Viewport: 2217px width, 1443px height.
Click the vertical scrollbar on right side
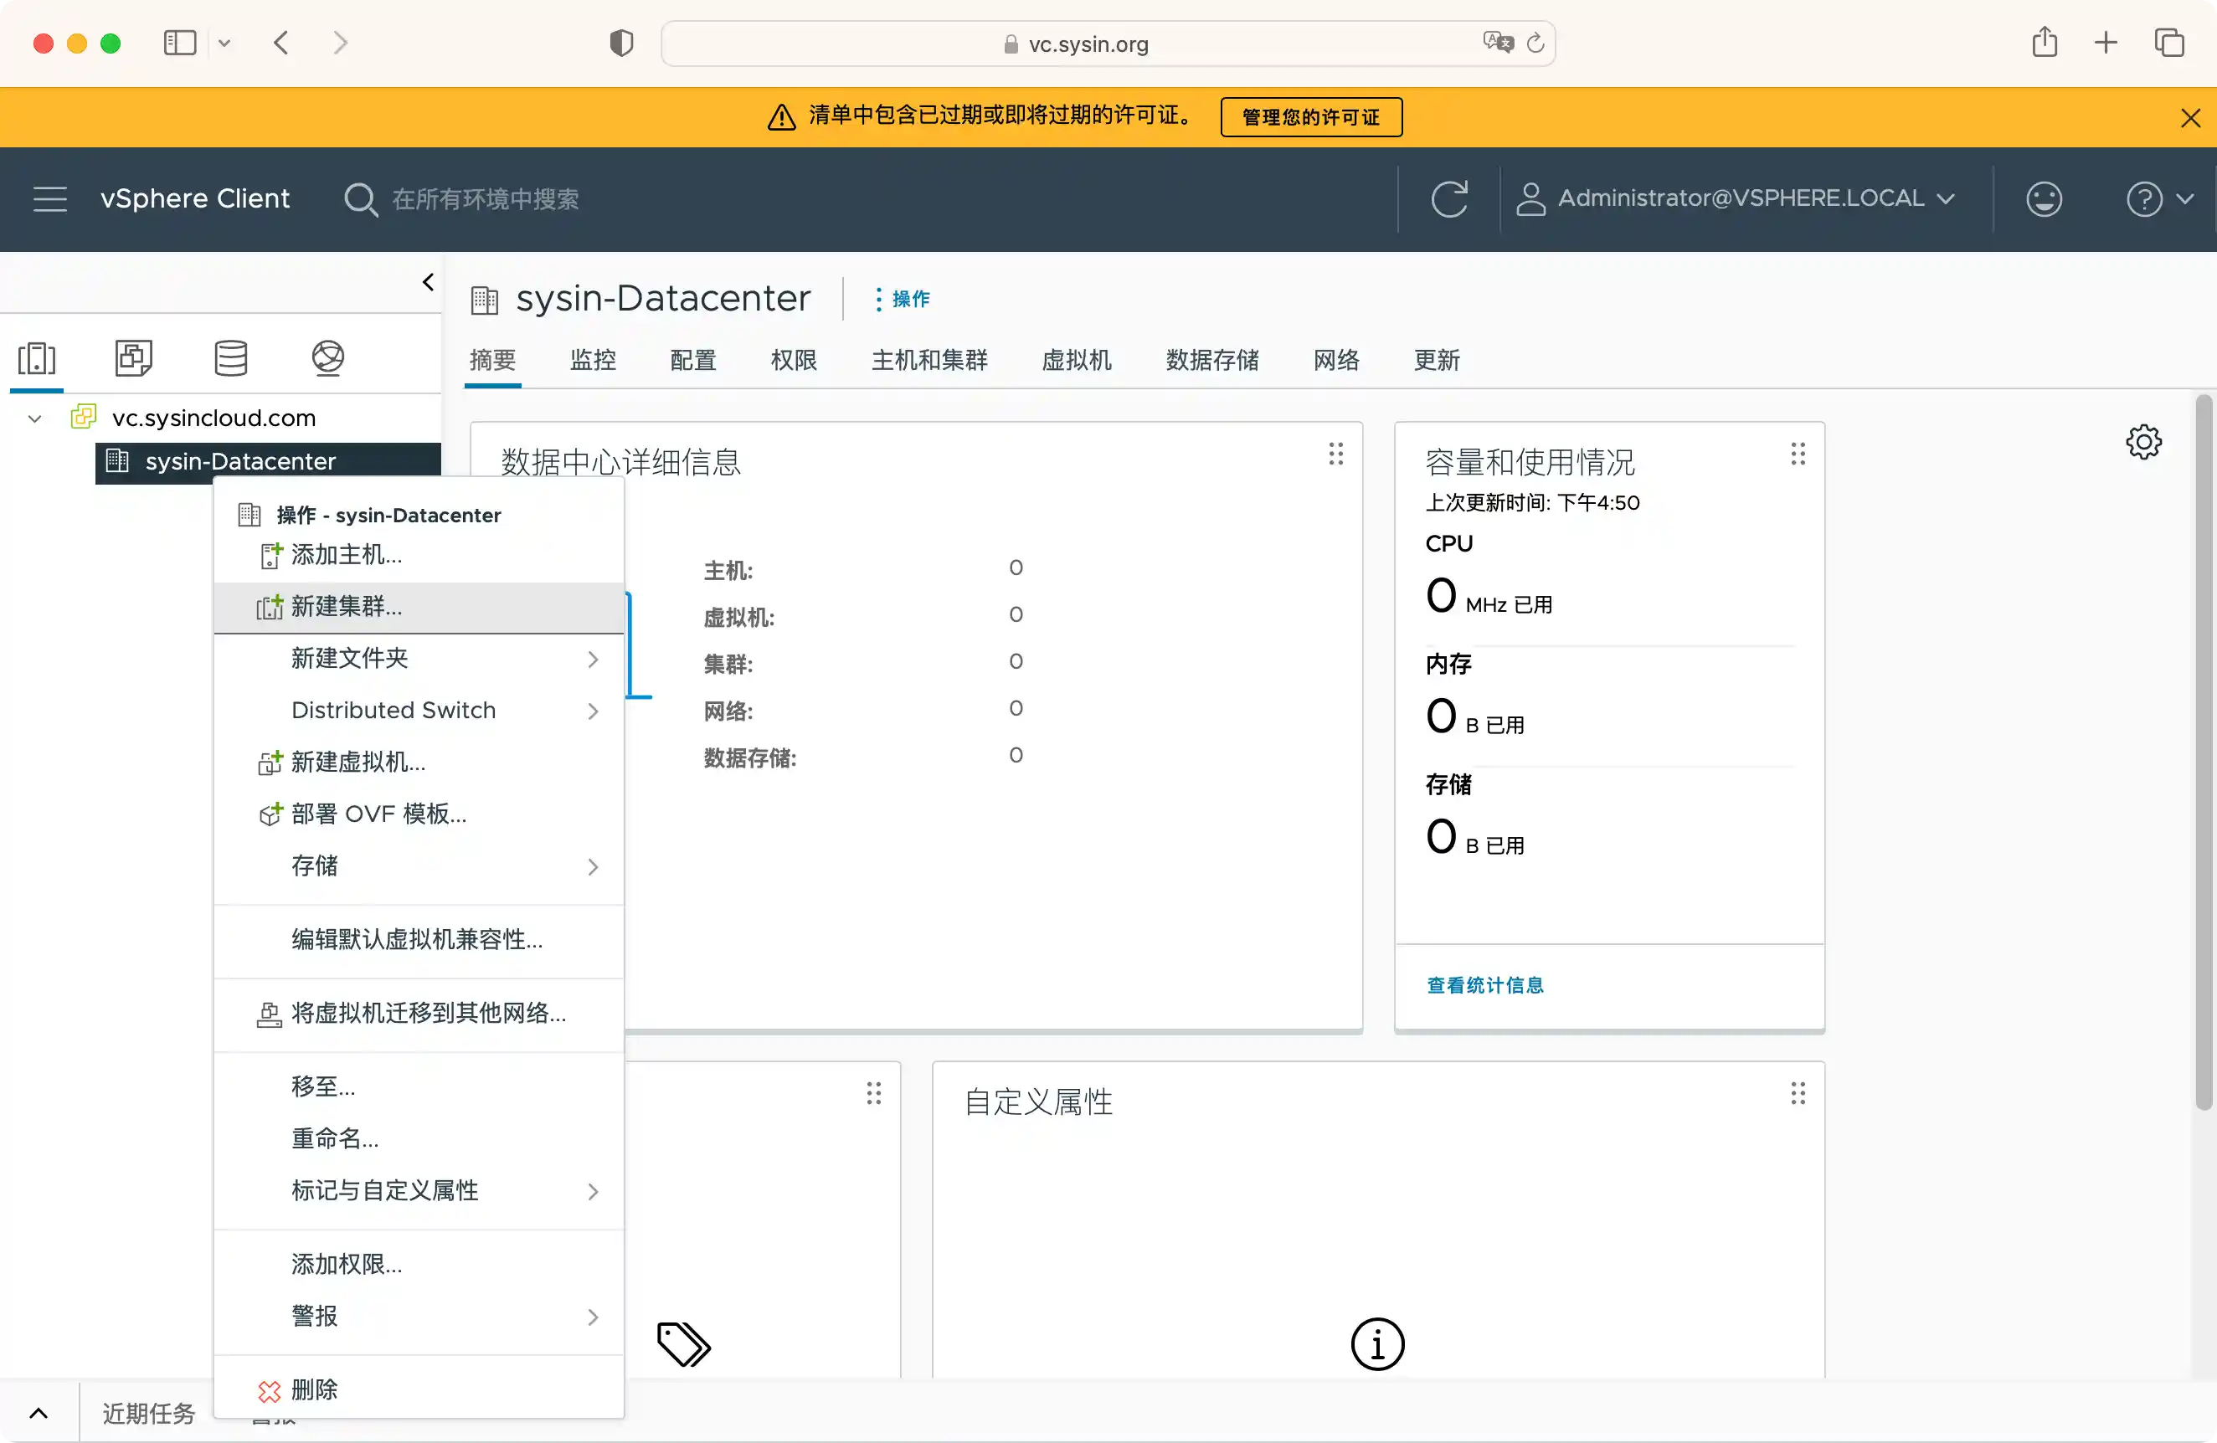click(2203, 754)
